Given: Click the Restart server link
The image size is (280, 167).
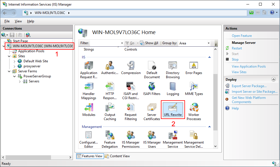Looking at the screenshot, I should click(237, 48).
